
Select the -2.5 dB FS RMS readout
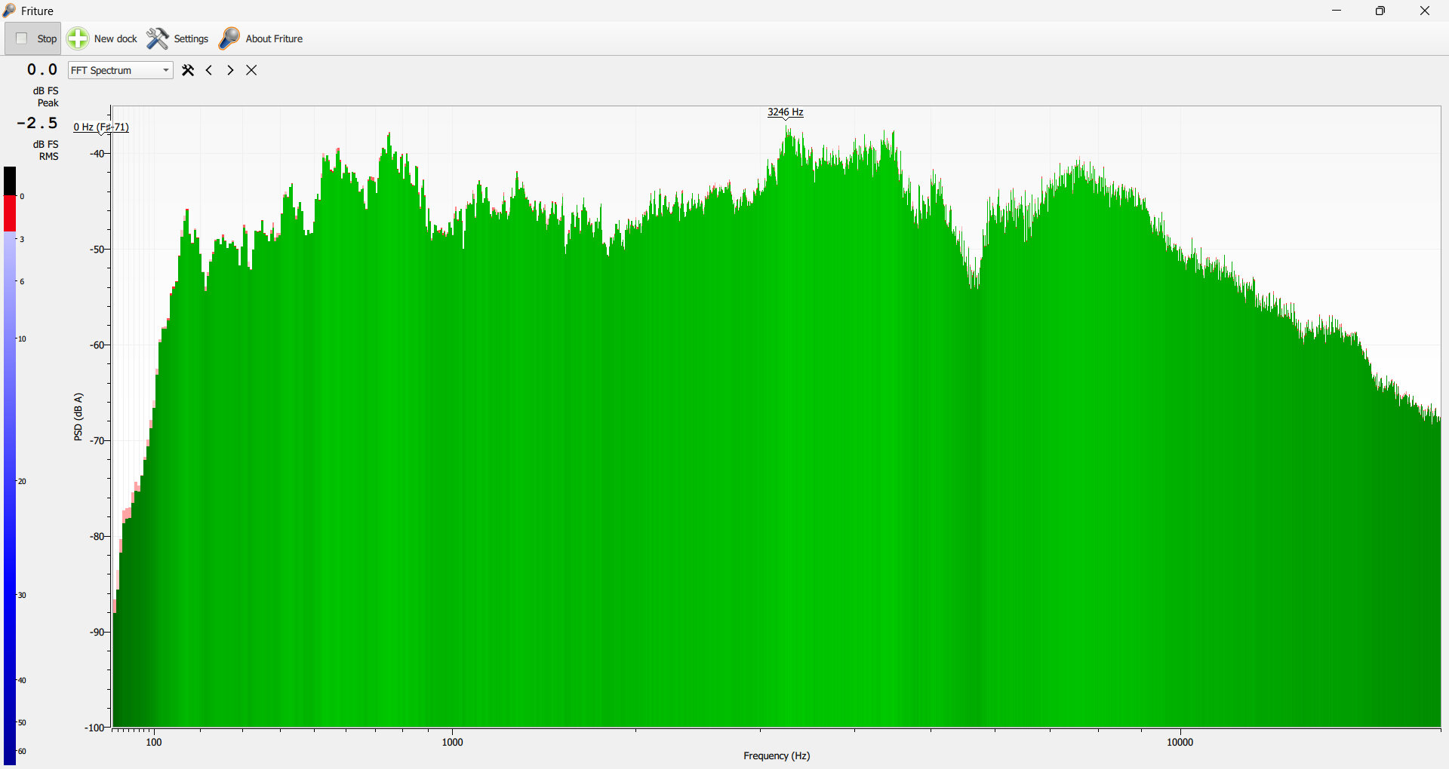tap(38, 124)
